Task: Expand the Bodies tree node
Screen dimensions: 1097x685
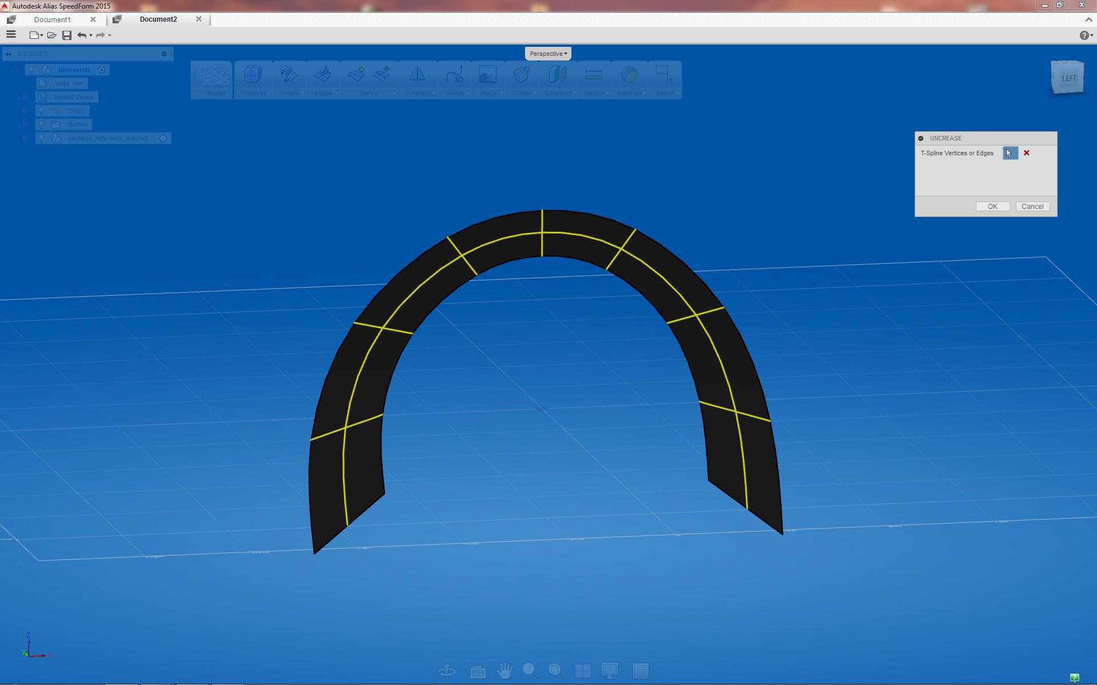Action: [x=25, y=124]
